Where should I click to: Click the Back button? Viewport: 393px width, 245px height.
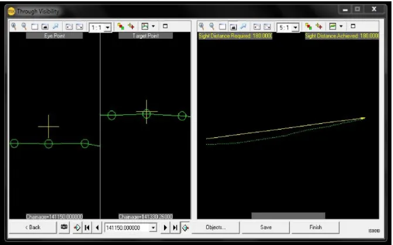[33, 227]
